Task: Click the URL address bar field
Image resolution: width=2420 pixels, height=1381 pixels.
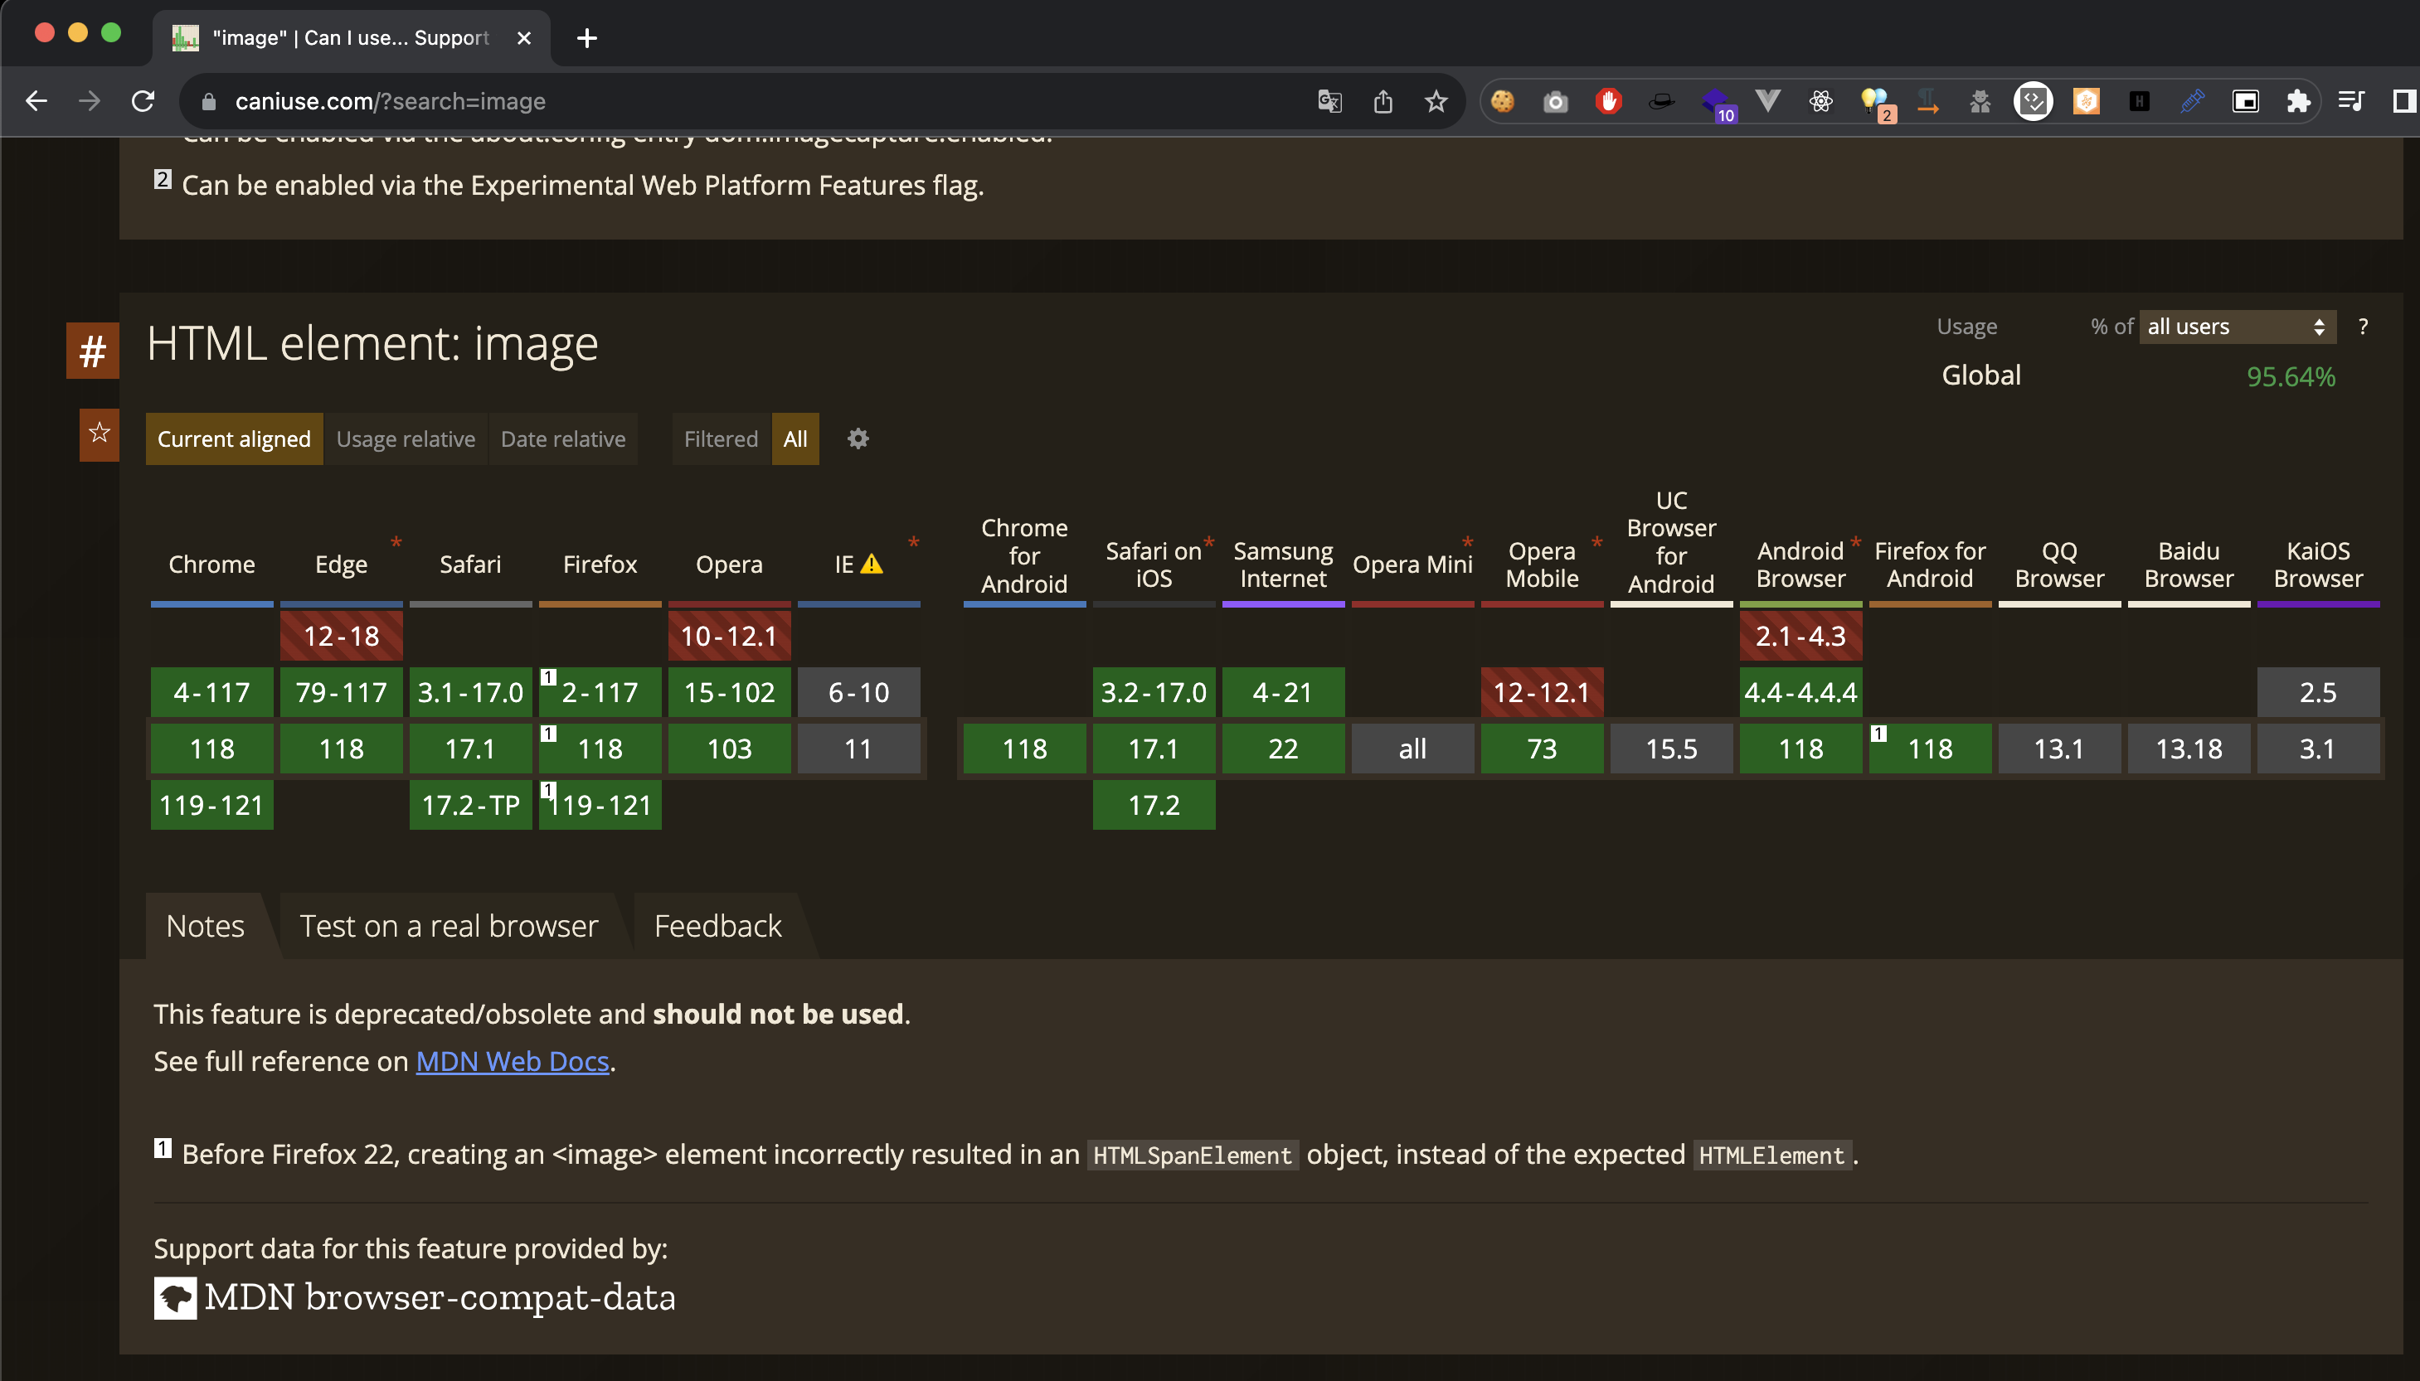Action: 740,101
